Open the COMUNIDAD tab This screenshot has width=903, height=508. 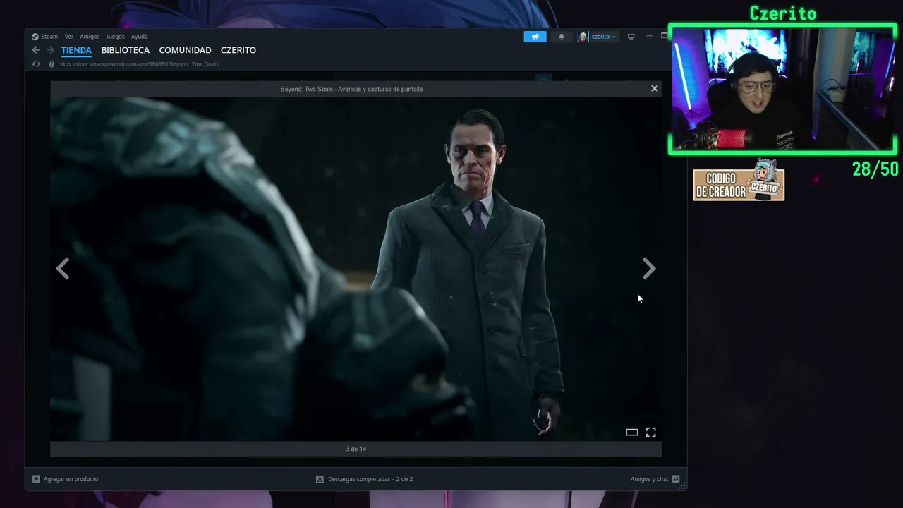pos(185,50)
